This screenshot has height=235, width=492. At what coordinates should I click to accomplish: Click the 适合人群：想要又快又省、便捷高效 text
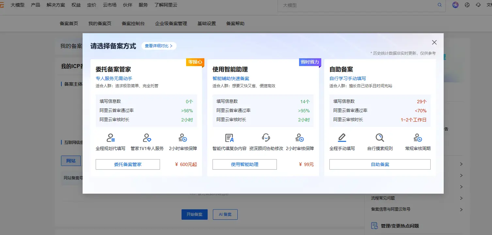pos(244,86)
